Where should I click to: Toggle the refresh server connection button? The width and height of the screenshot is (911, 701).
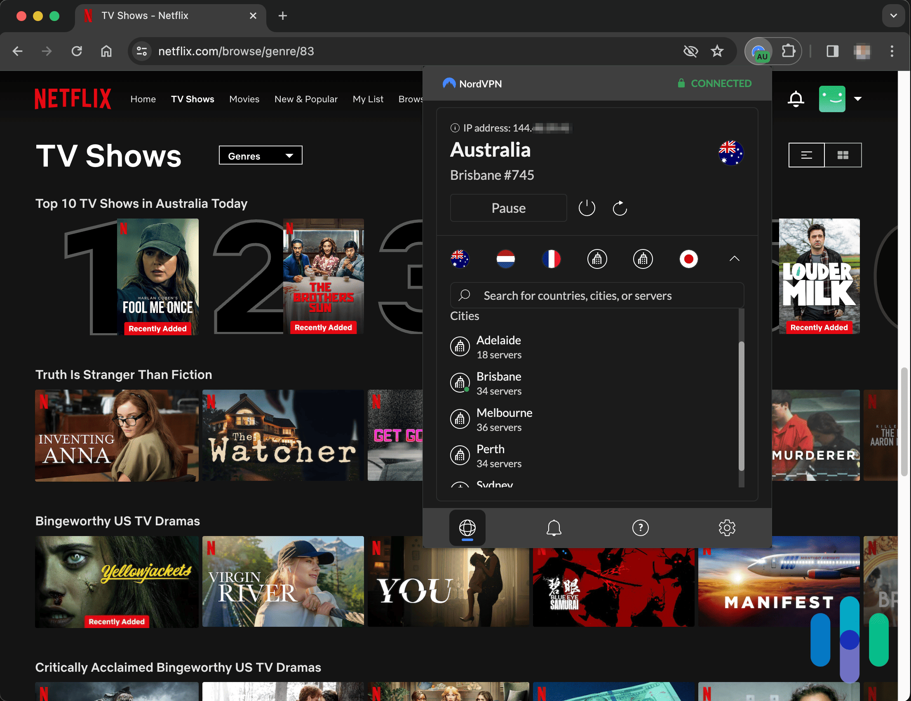pos(620,208)
